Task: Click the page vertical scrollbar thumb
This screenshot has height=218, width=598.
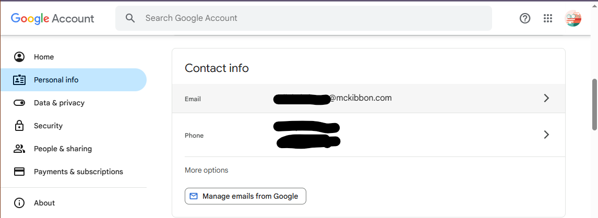Action: click(x=594, y=105)
